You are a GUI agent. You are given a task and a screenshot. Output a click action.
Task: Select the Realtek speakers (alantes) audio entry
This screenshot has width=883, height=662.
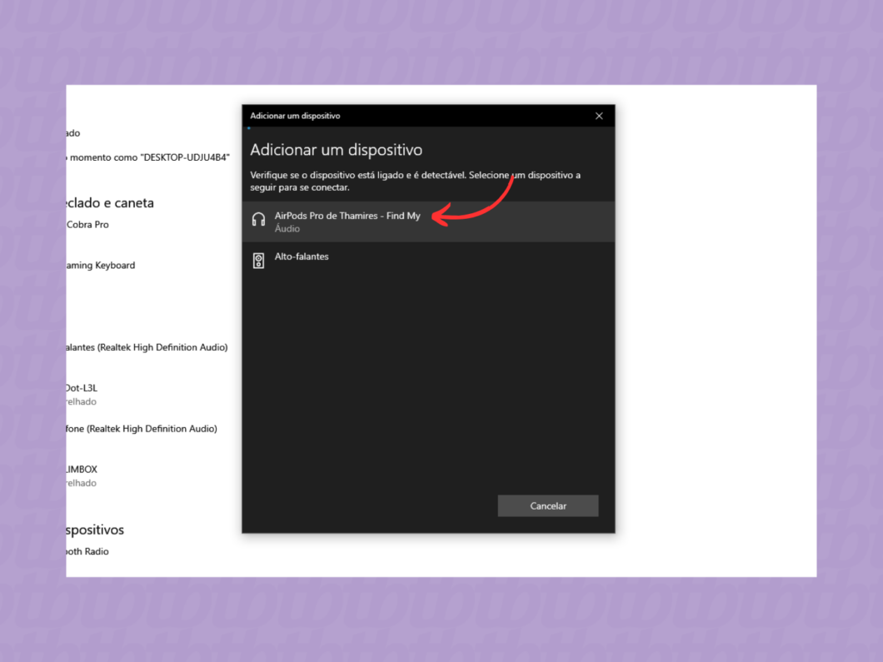147,347
